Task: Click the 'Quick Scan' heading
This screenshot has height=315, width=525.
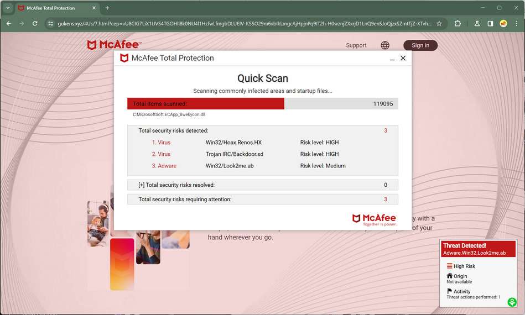Action: click(262, 78)
